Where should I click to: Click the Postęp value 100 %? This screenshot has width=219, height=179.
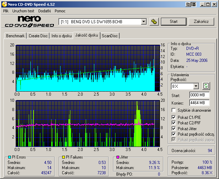[207, 162]
